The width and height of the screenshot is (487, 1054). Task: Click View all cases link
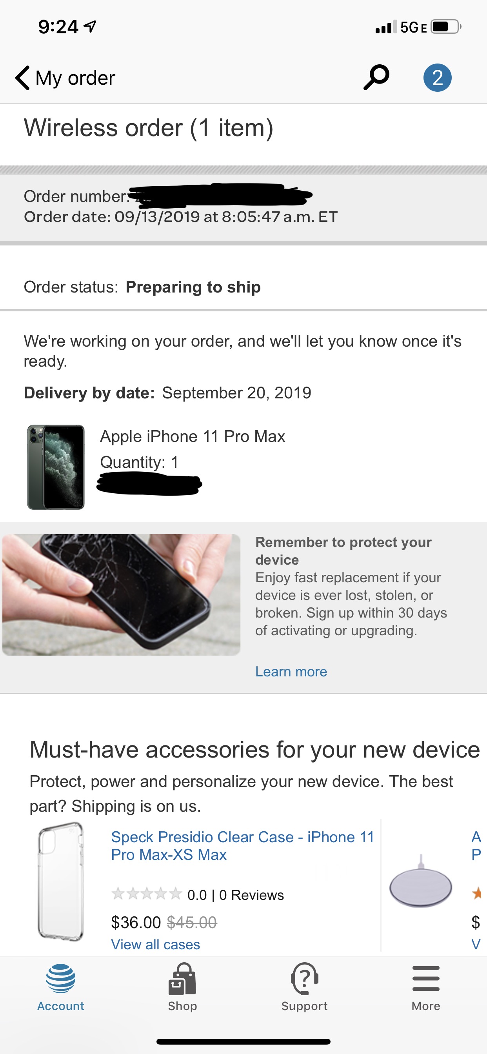coord(156,944)
